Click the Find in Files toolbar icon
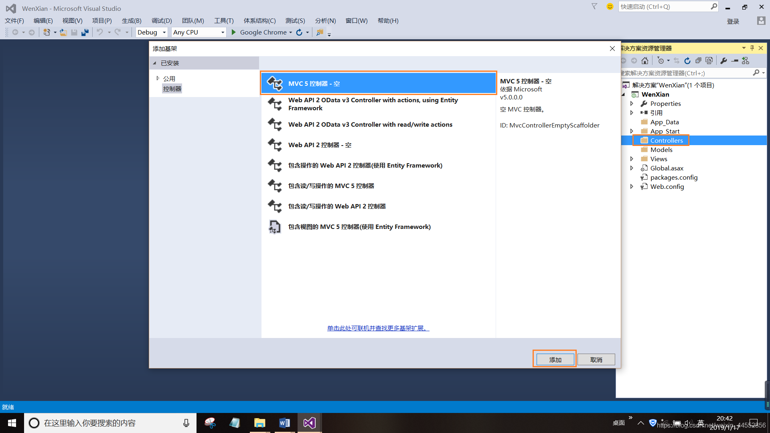The height and width of the screenshot is (433, 770). [320, 32]
